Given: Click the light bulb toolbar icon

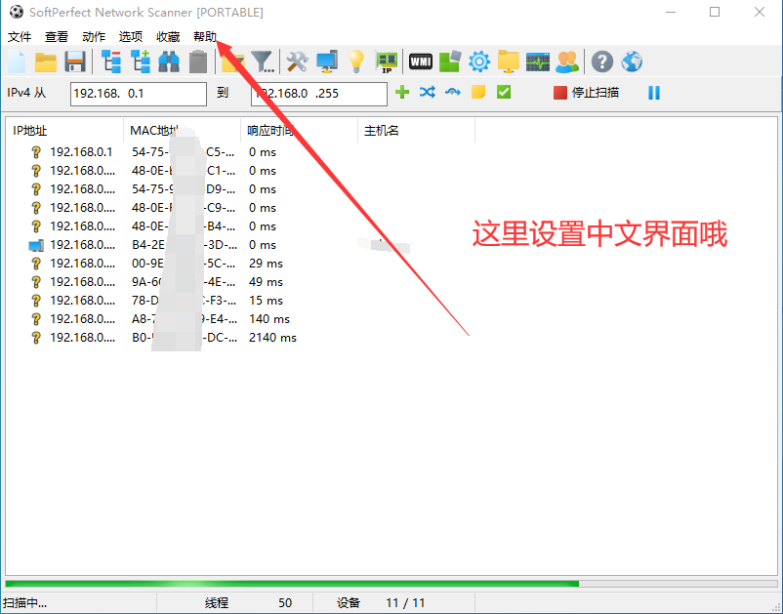Looking at the screenshot, I should (356, 61).
